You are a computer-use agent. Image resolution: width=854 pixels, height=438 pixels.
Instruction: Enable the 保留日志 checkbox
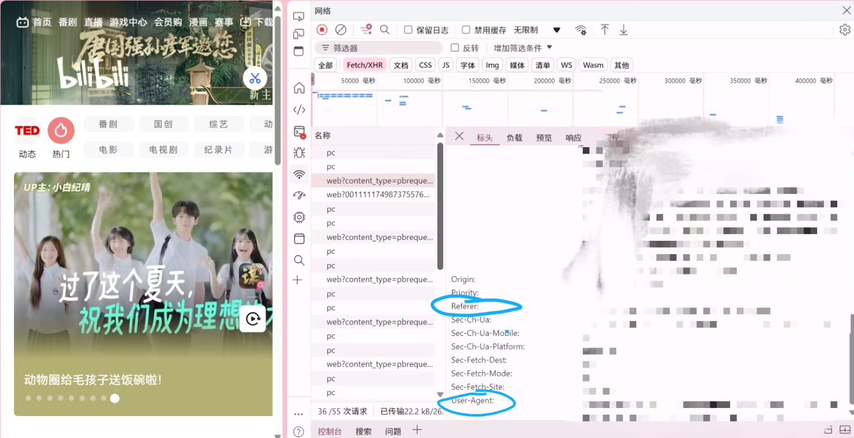tap(408, 30)
